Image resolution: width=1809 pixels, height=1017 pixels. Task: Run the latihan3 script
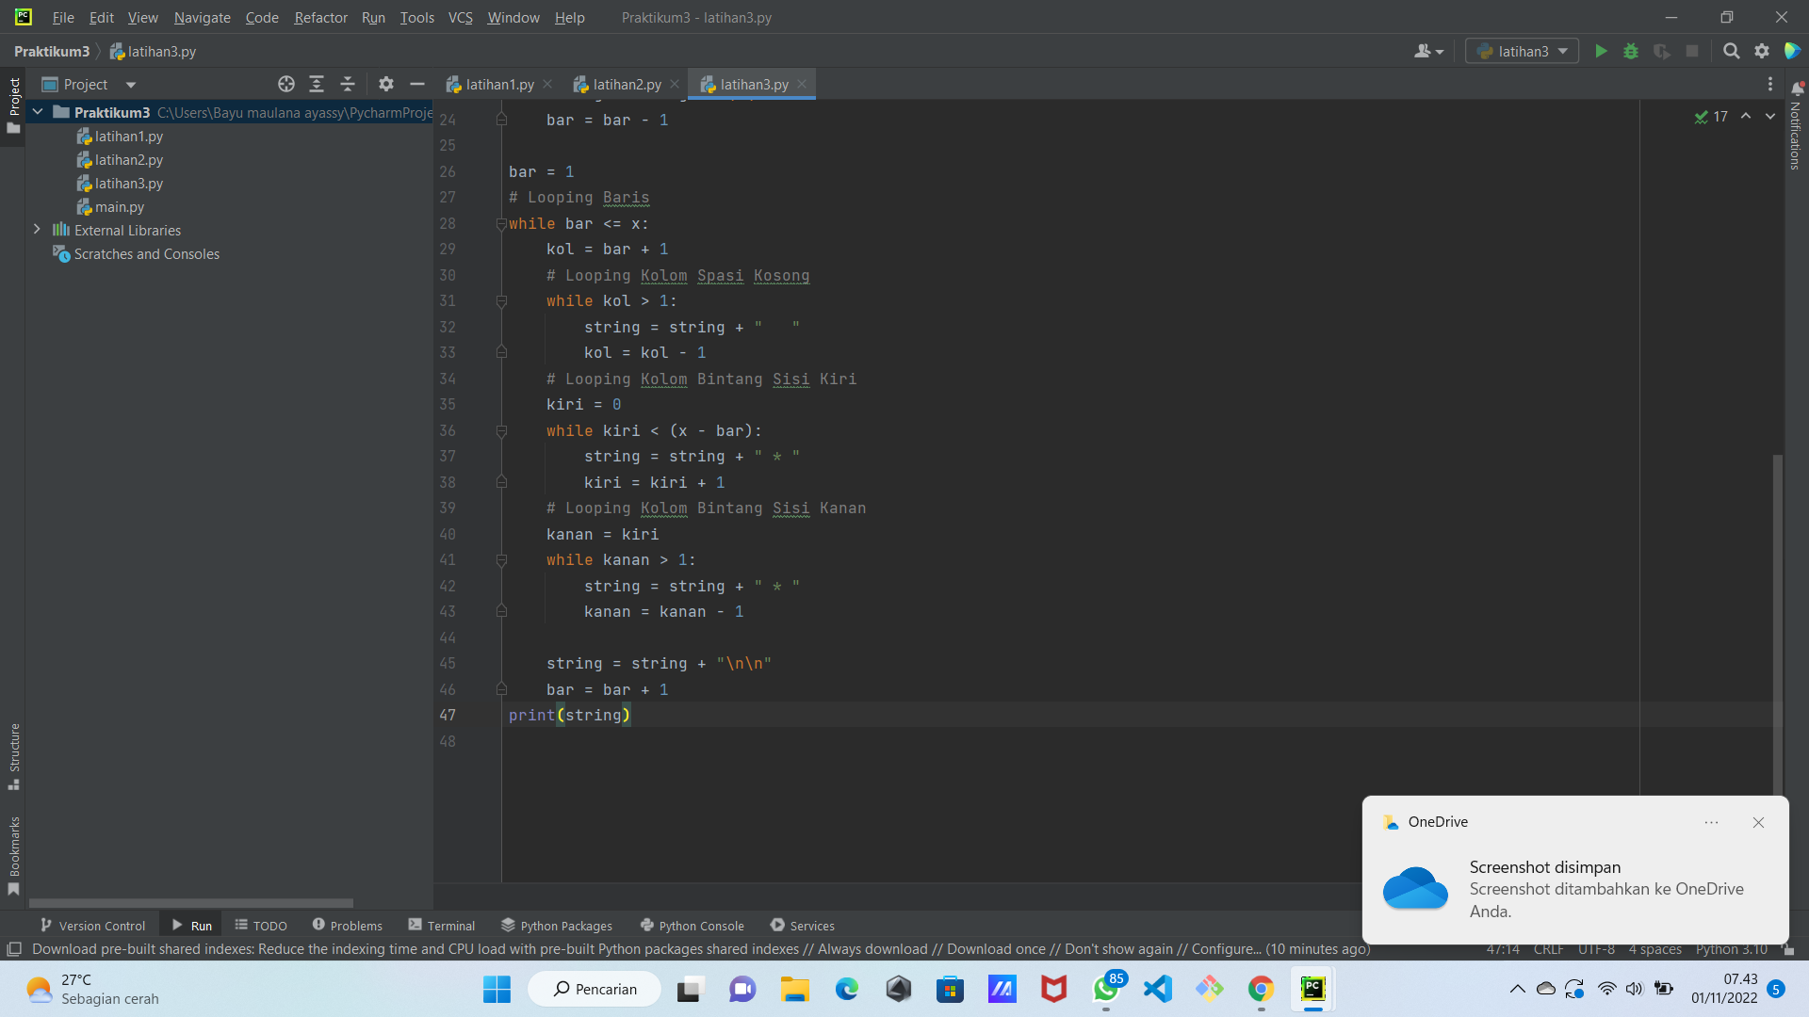[x=1602, y=51]
